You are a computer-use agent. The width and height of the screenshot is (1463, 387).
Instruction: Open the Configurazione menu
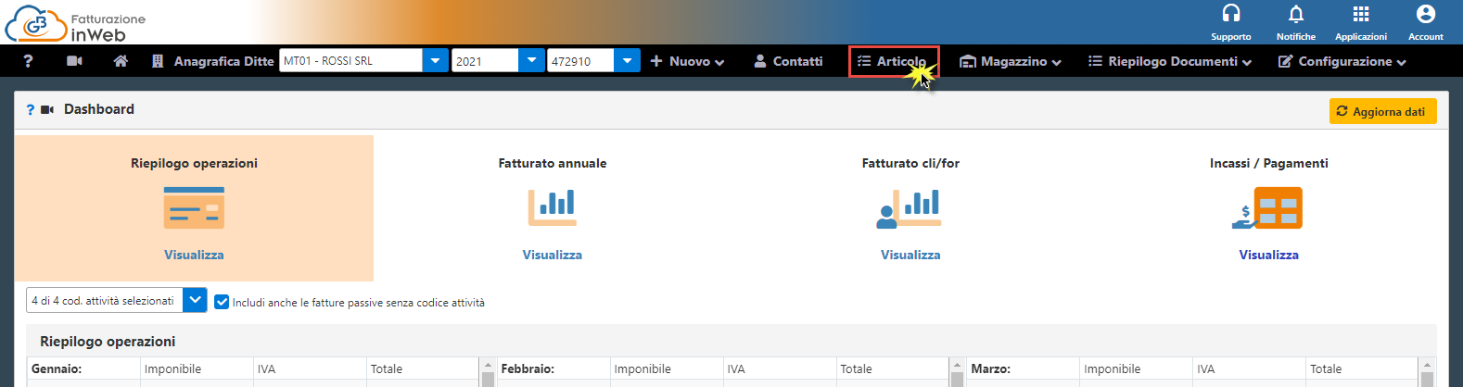(x=1342, y=61)
